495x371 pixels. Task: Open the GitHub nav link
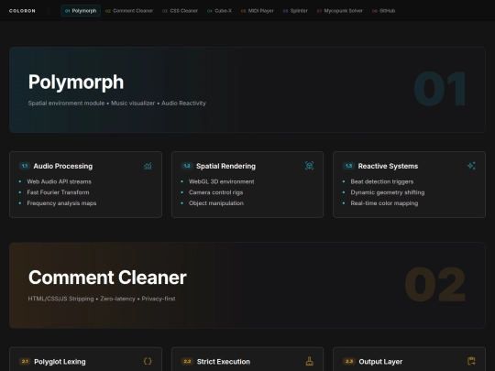[x=383, y=11]
